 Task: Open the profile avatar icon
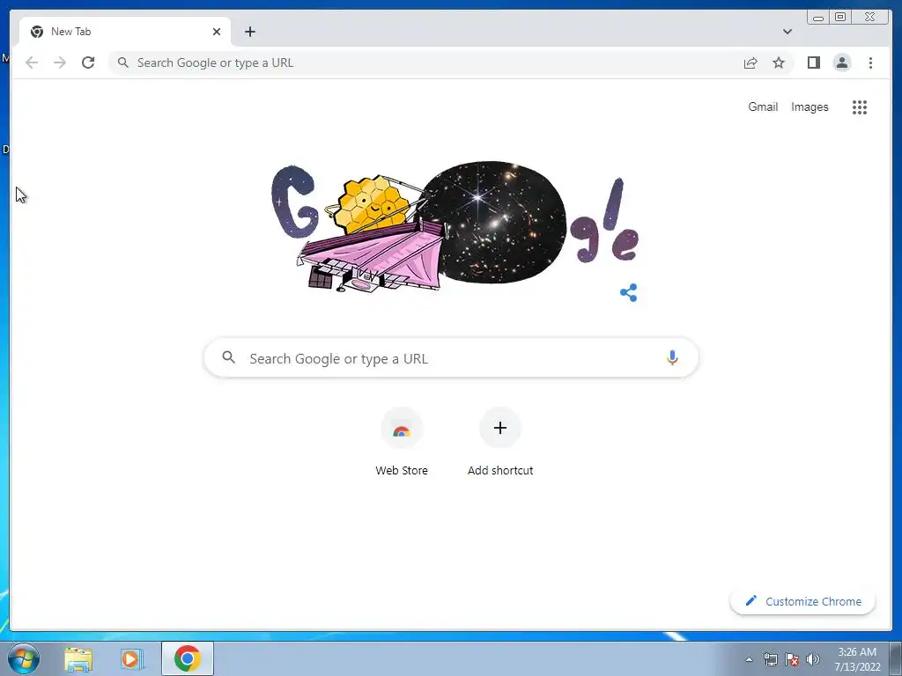[841, 62]
